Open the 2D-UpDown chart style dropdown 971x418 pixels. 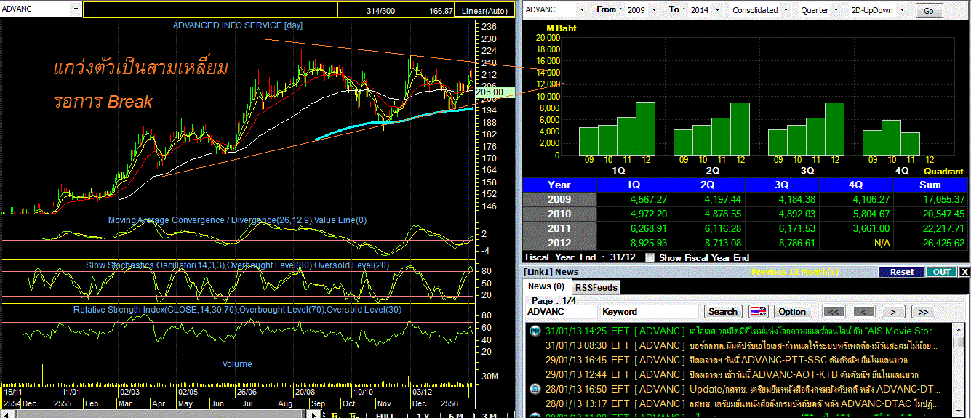903,10
